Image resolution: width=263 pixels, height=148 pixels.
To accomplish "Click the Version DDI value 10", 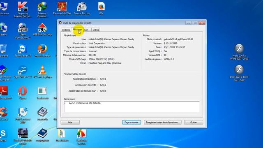I will [x=165, y=55].
